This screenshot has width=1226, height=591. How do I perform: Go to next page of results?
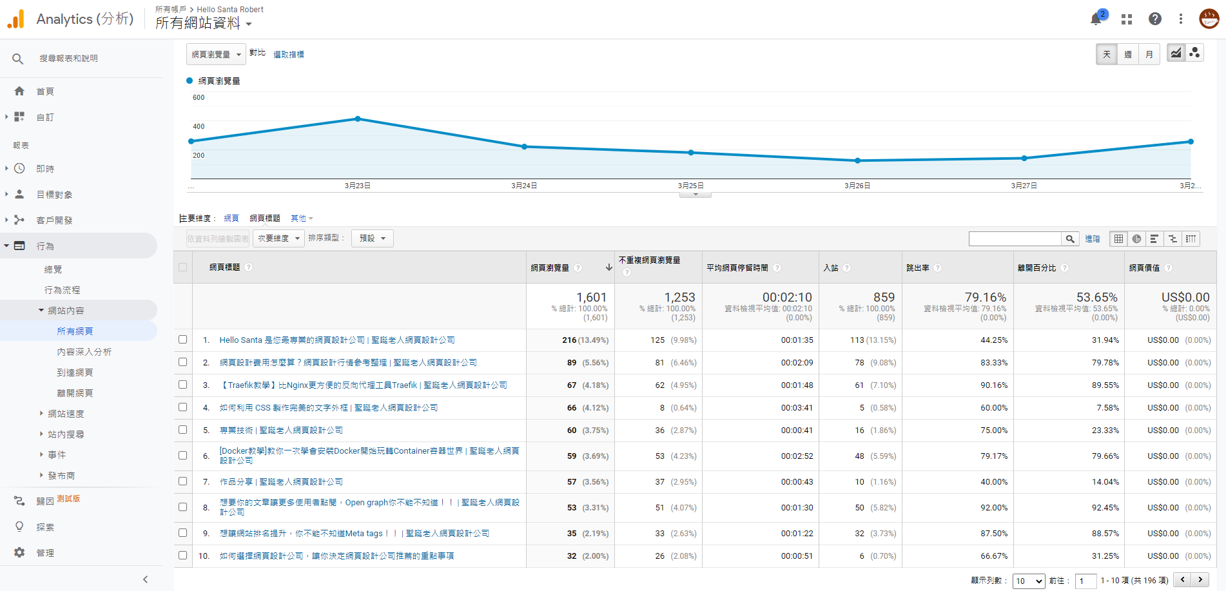[1200, 580]
